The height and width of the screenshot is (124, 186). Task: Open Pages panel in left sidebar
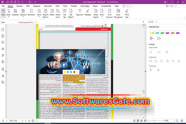(3, 36)
